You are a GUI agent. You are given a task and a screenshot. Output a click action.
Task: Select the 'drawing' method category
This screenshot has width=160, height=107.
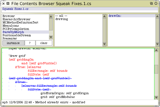pyautogui.click(x=61, y=19)
